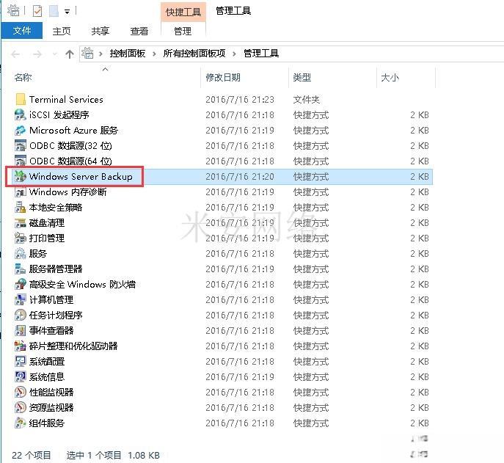The height and width of the screenshot is (463, 504).
Task: Click 管理工具 in the address breadcrumb
Action: point(261,54)
